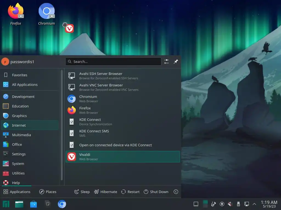
Task: Open Settings category
Action: (30, 154)
